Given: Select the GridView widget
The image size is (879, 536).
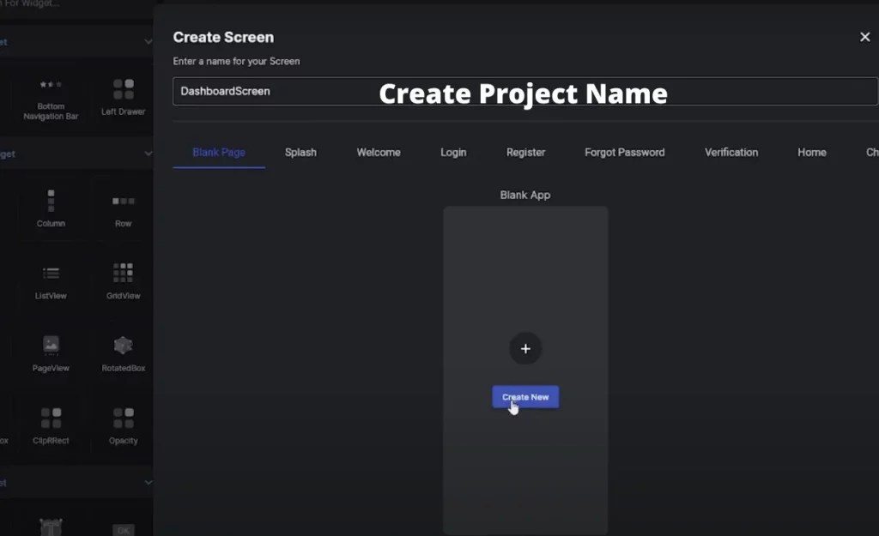Looking at the screenshot, I should click(122, 279).
